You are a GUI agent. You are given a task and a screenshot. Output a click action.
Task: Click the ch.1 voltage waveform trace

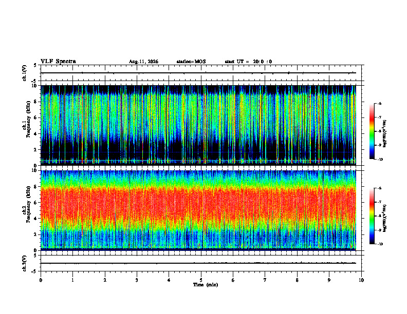click(x=198, y=73)
